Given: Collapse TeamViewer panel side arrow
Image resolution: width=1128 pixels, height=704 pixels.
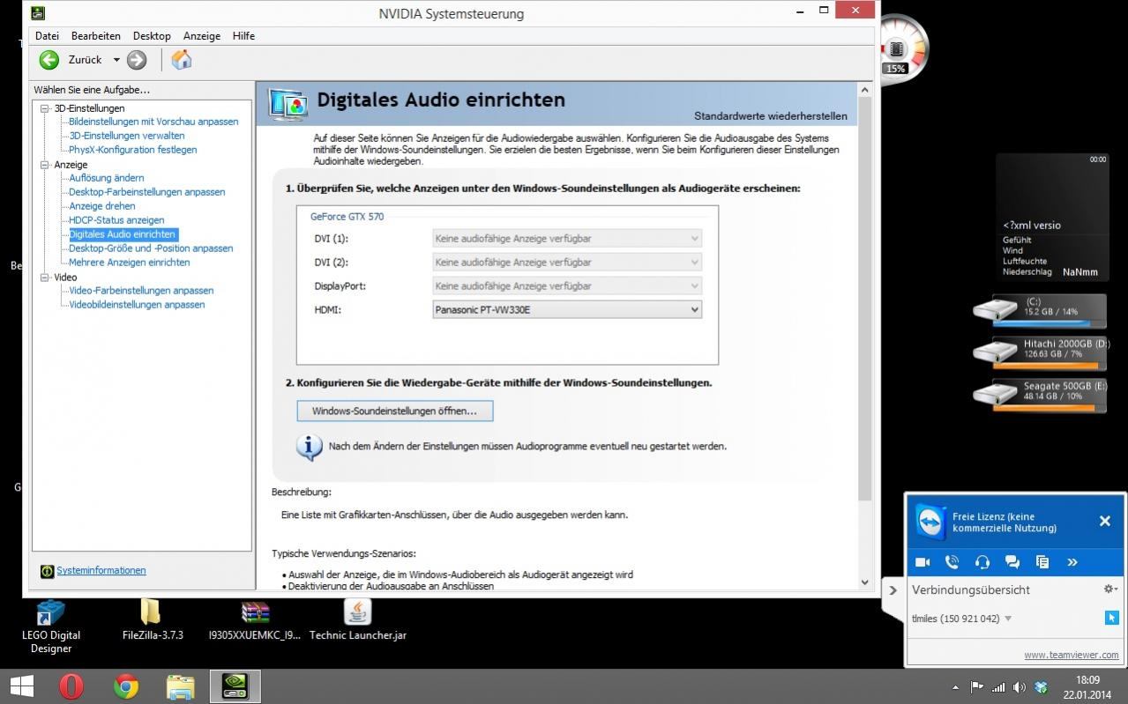Looking at the screenshot, I should 893,590.
